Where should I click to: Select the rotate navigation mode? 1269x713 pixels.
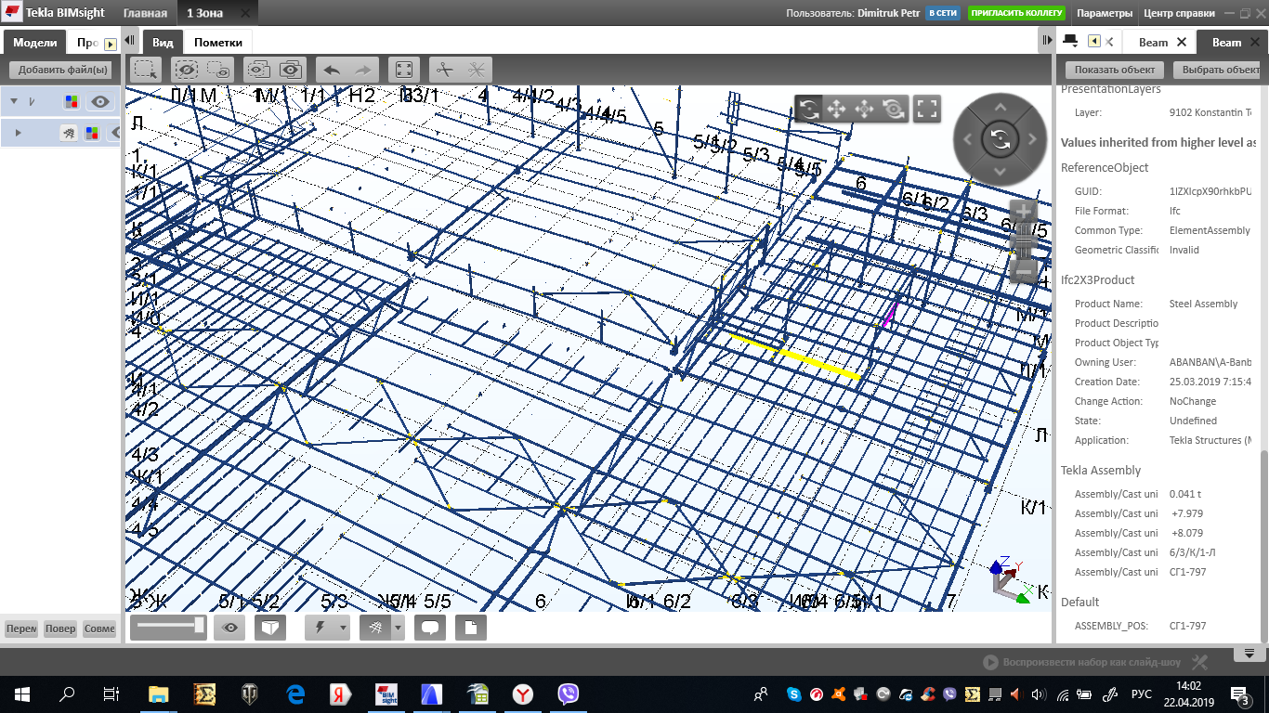tap(808, 110)
